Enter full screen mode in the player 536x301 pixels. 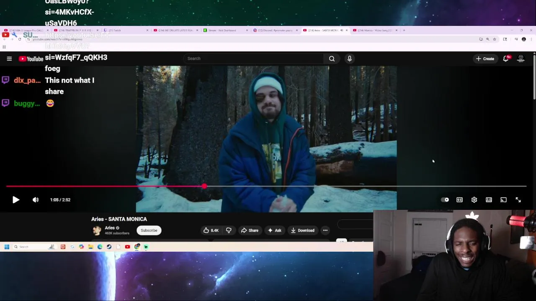[518, 200]
